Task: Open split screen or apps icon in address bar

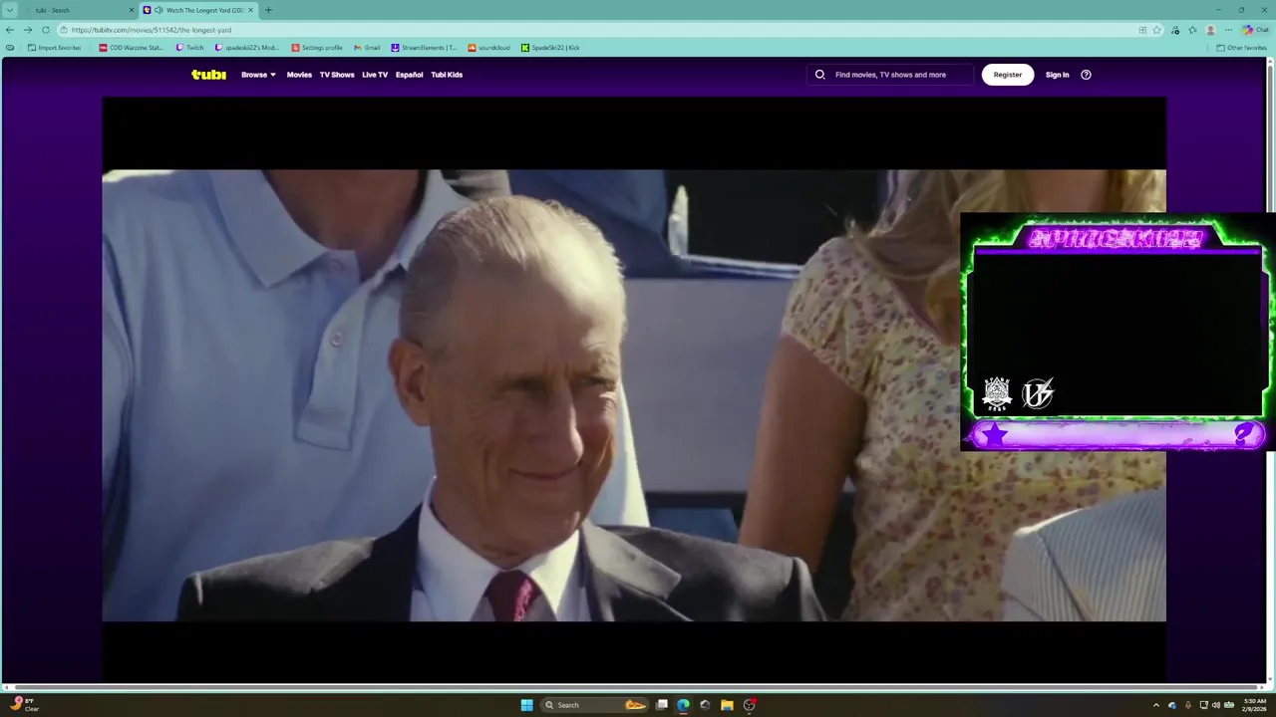Action: click(x=1142, y=30)
